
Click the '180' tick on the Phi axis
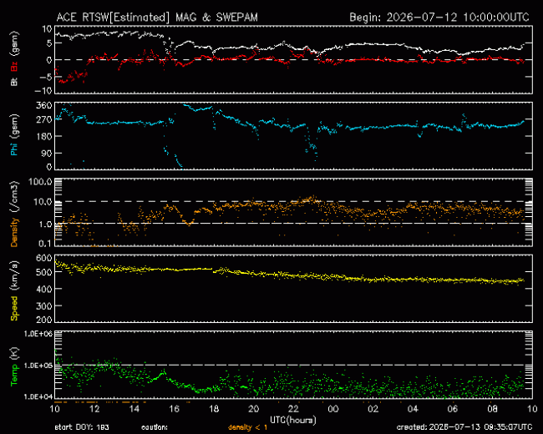click(44, 136)
